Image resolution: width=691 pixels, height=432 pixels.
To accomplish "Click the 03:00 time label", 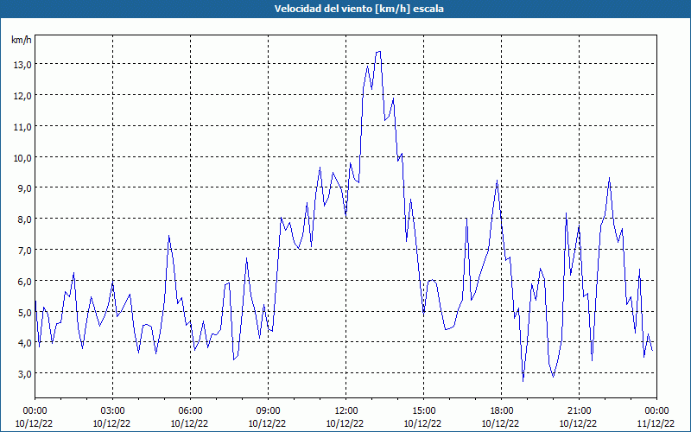I will [x=112, y=411].
